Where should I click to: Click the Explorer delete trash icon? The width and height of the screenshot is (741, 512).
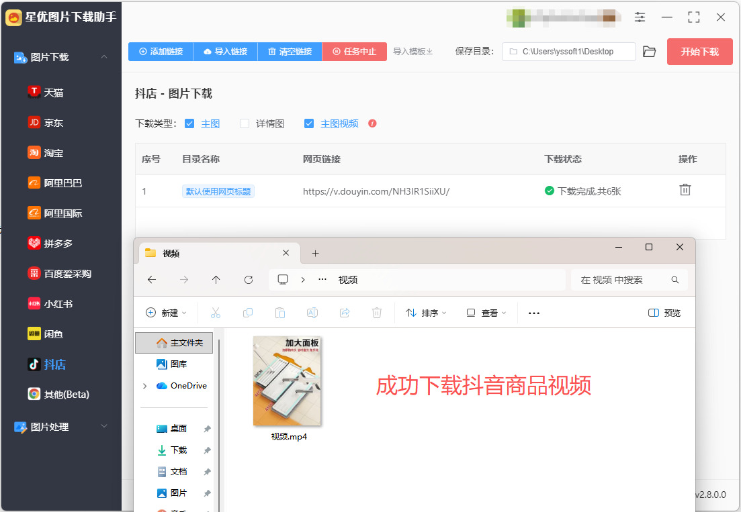(x=377, y=313)
